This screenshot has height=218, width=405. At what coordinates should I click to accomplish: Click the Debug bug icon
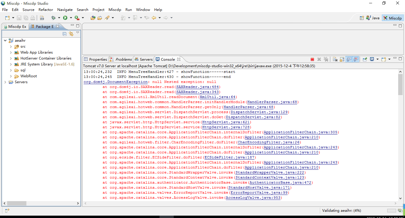53,18
